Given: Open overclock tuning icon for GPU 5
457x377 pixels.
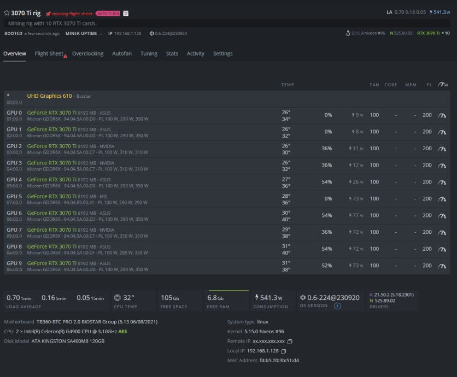Looking at the screenshot, I should (x=442, y=199).
